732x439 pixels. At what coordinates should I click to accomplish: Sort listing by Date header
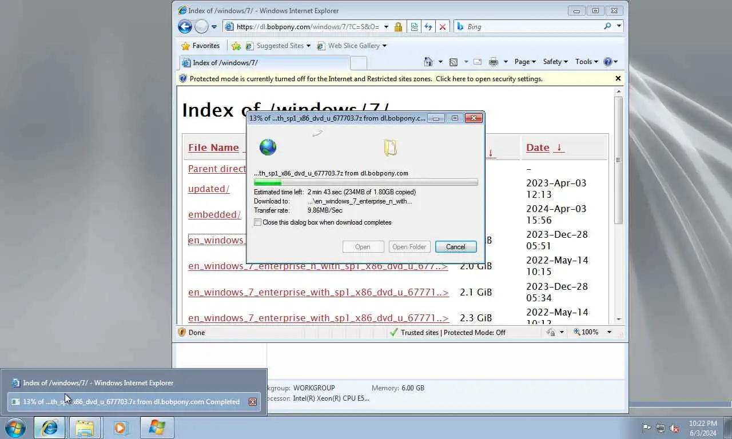click(538, 147)
